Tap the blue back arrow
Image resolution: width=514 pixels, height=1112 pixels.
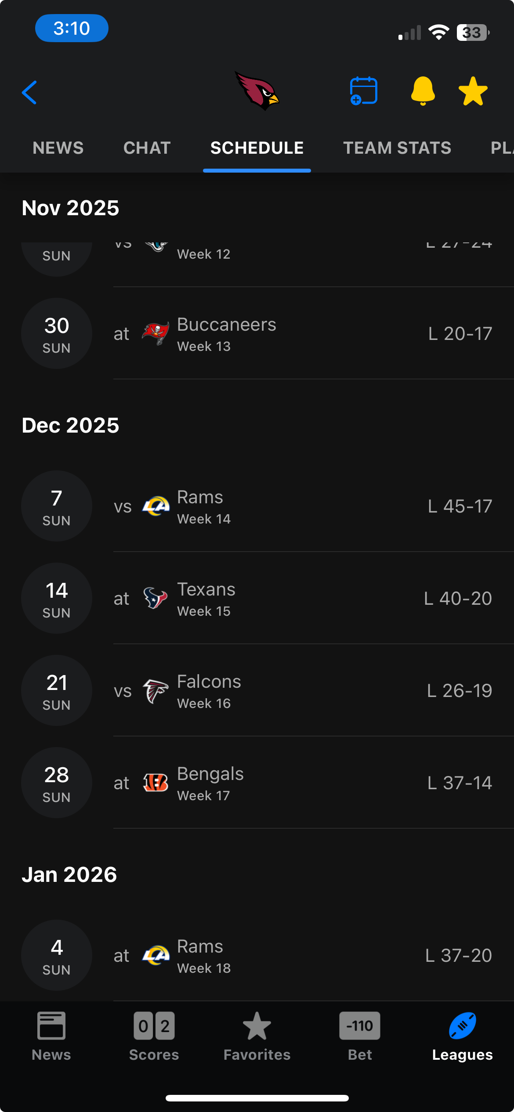[29, 92]
